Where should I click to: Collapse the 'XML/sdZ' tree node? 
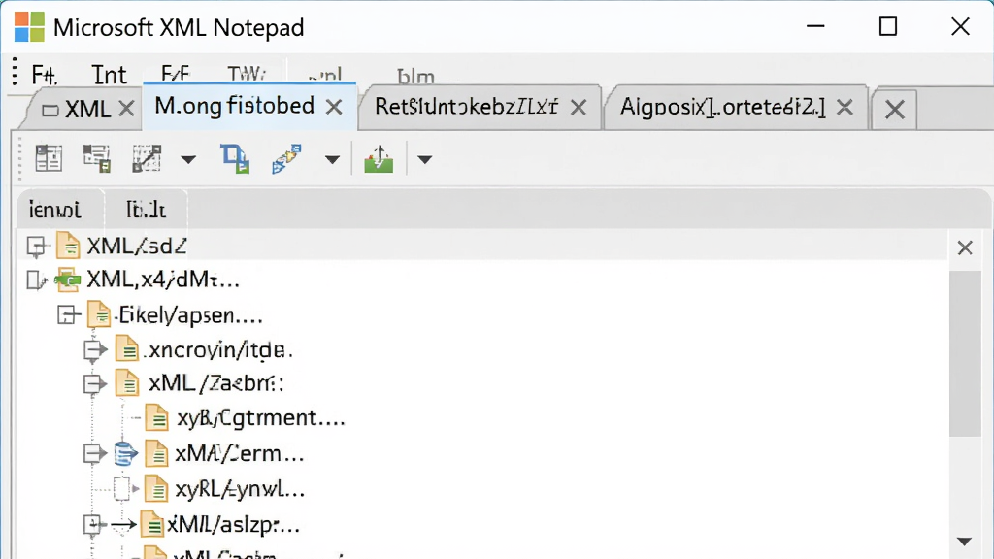pos(38,247)
